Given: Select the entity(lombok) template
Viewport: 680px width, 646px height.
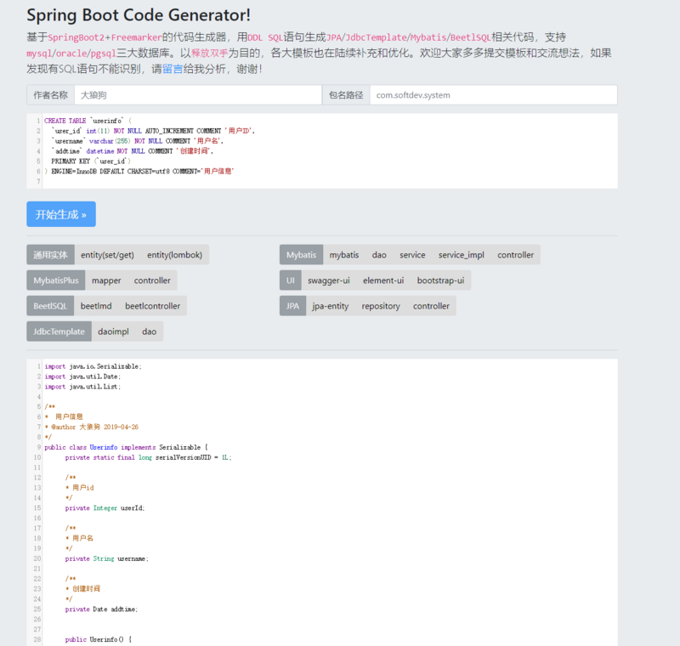Looking at the screenshot, I should [174, 255].
